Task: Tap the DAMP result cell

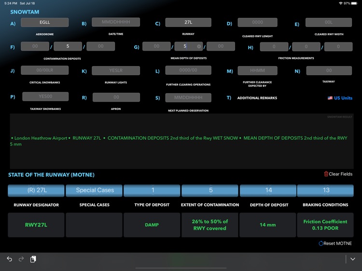Action: point(152,225)
